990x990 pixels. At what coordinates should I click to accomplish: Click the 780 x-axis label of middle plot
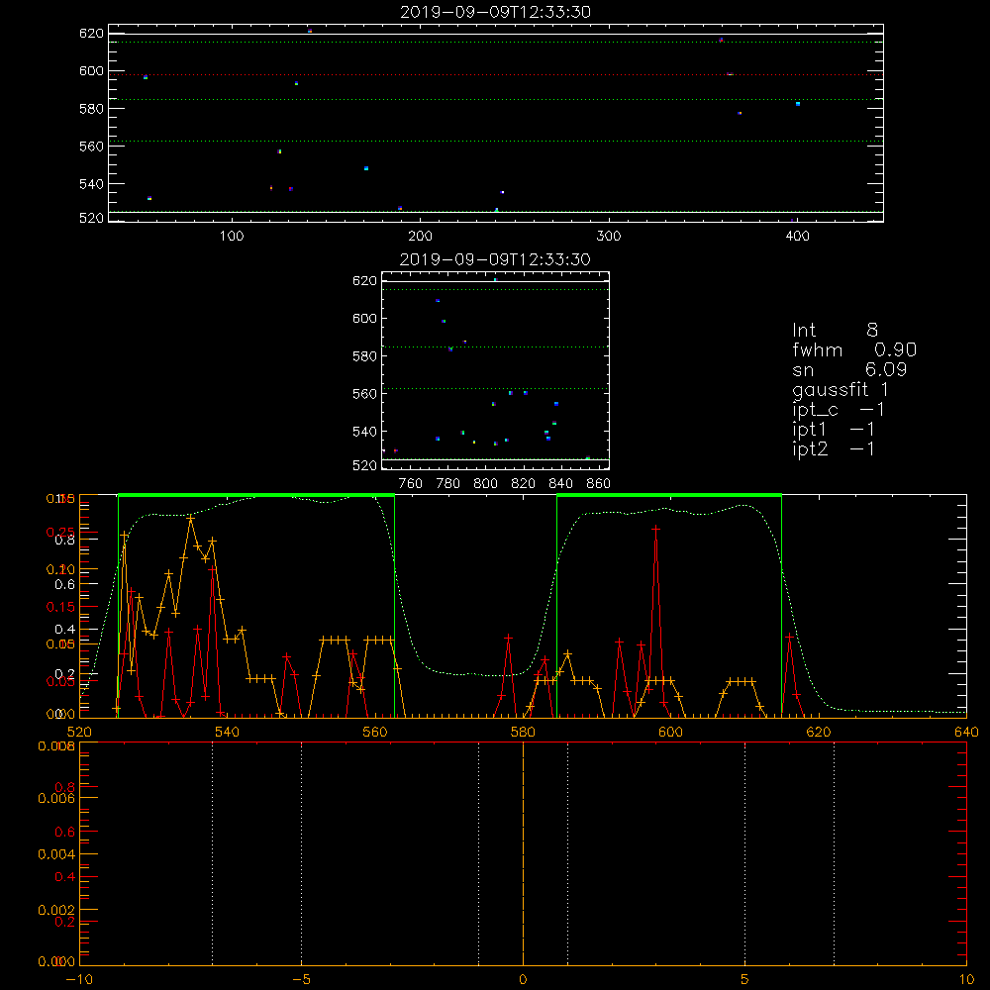click(x=448, y=484)
